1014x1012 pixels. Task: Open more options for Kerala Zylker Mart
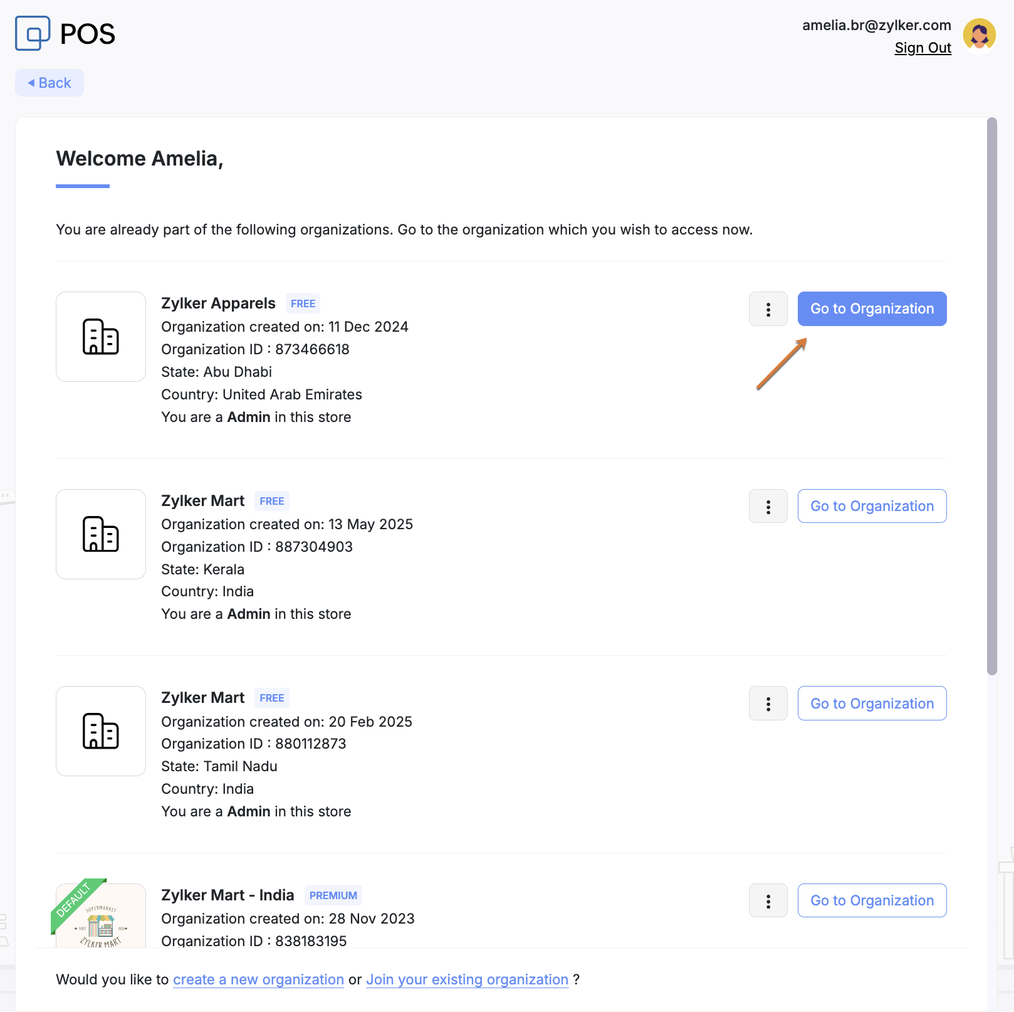pyautogui.click(x=768, y=507)
